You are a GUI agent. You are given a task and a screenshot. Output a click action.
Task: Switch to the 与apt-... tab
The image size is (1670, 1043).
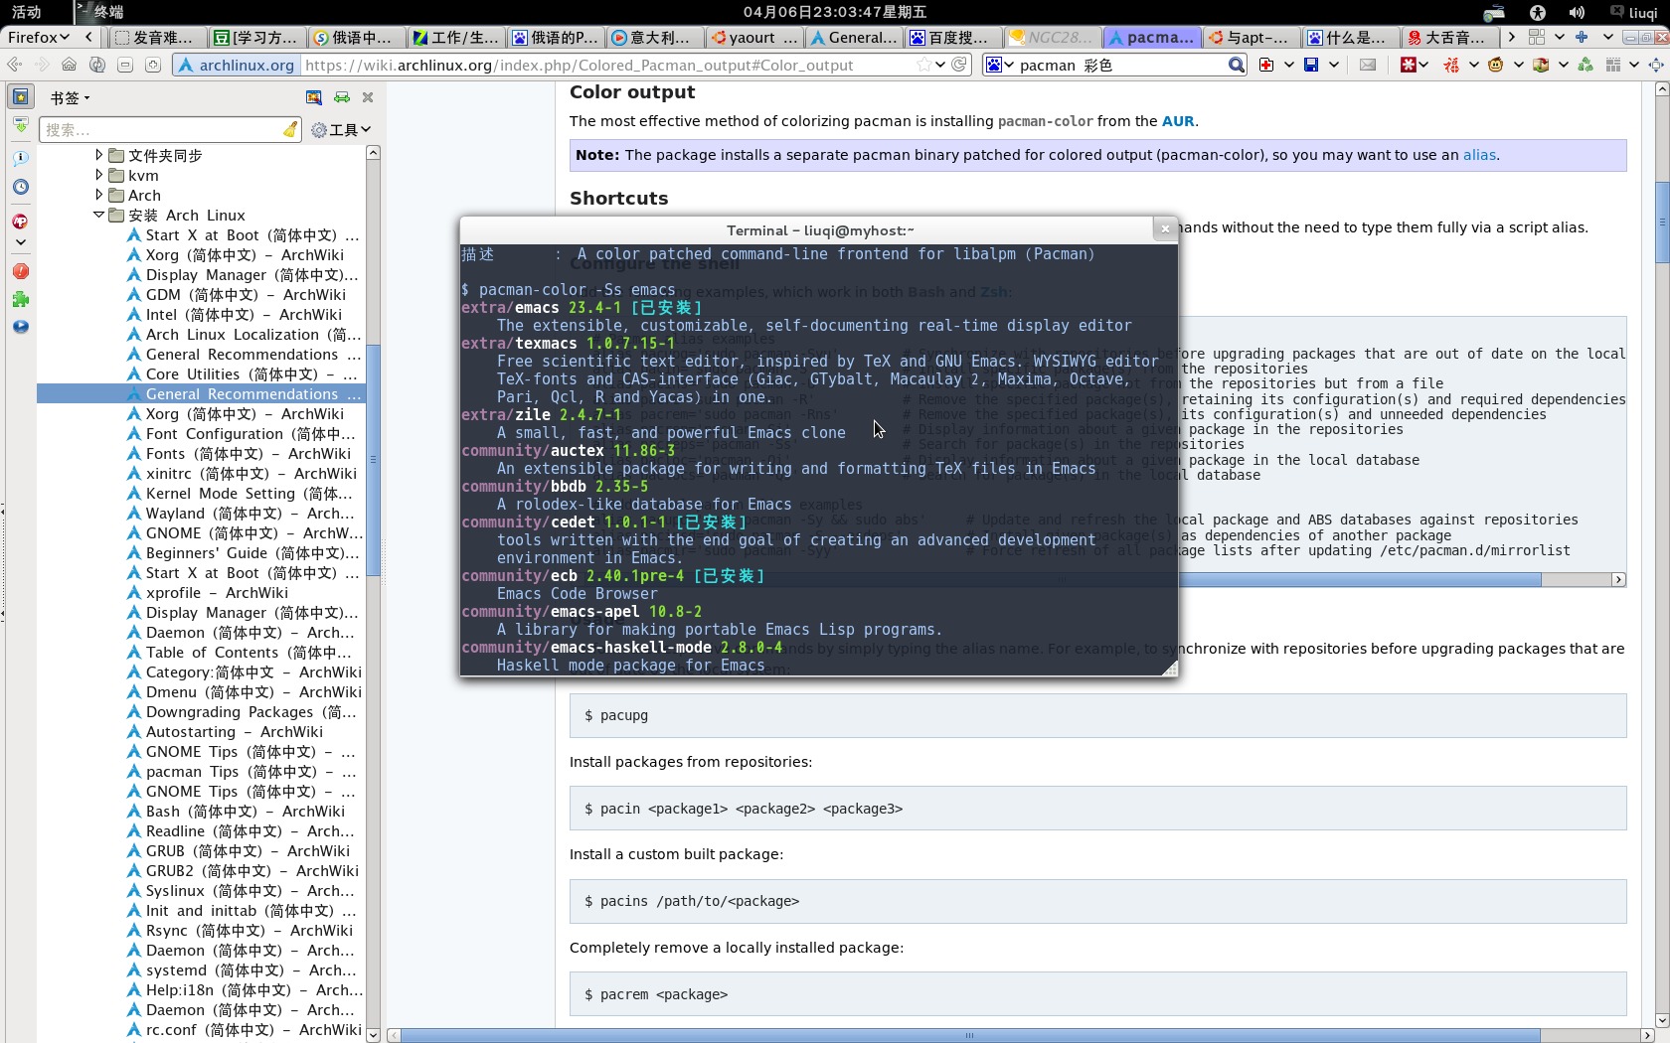pyautogui.click(x=1252, y=37)
